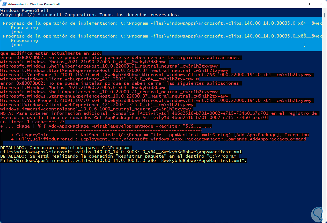The height and width of the screenshot is (223, 327).
Task: Click the second 'Processing' status text
Action: click(x=24, y=40)
